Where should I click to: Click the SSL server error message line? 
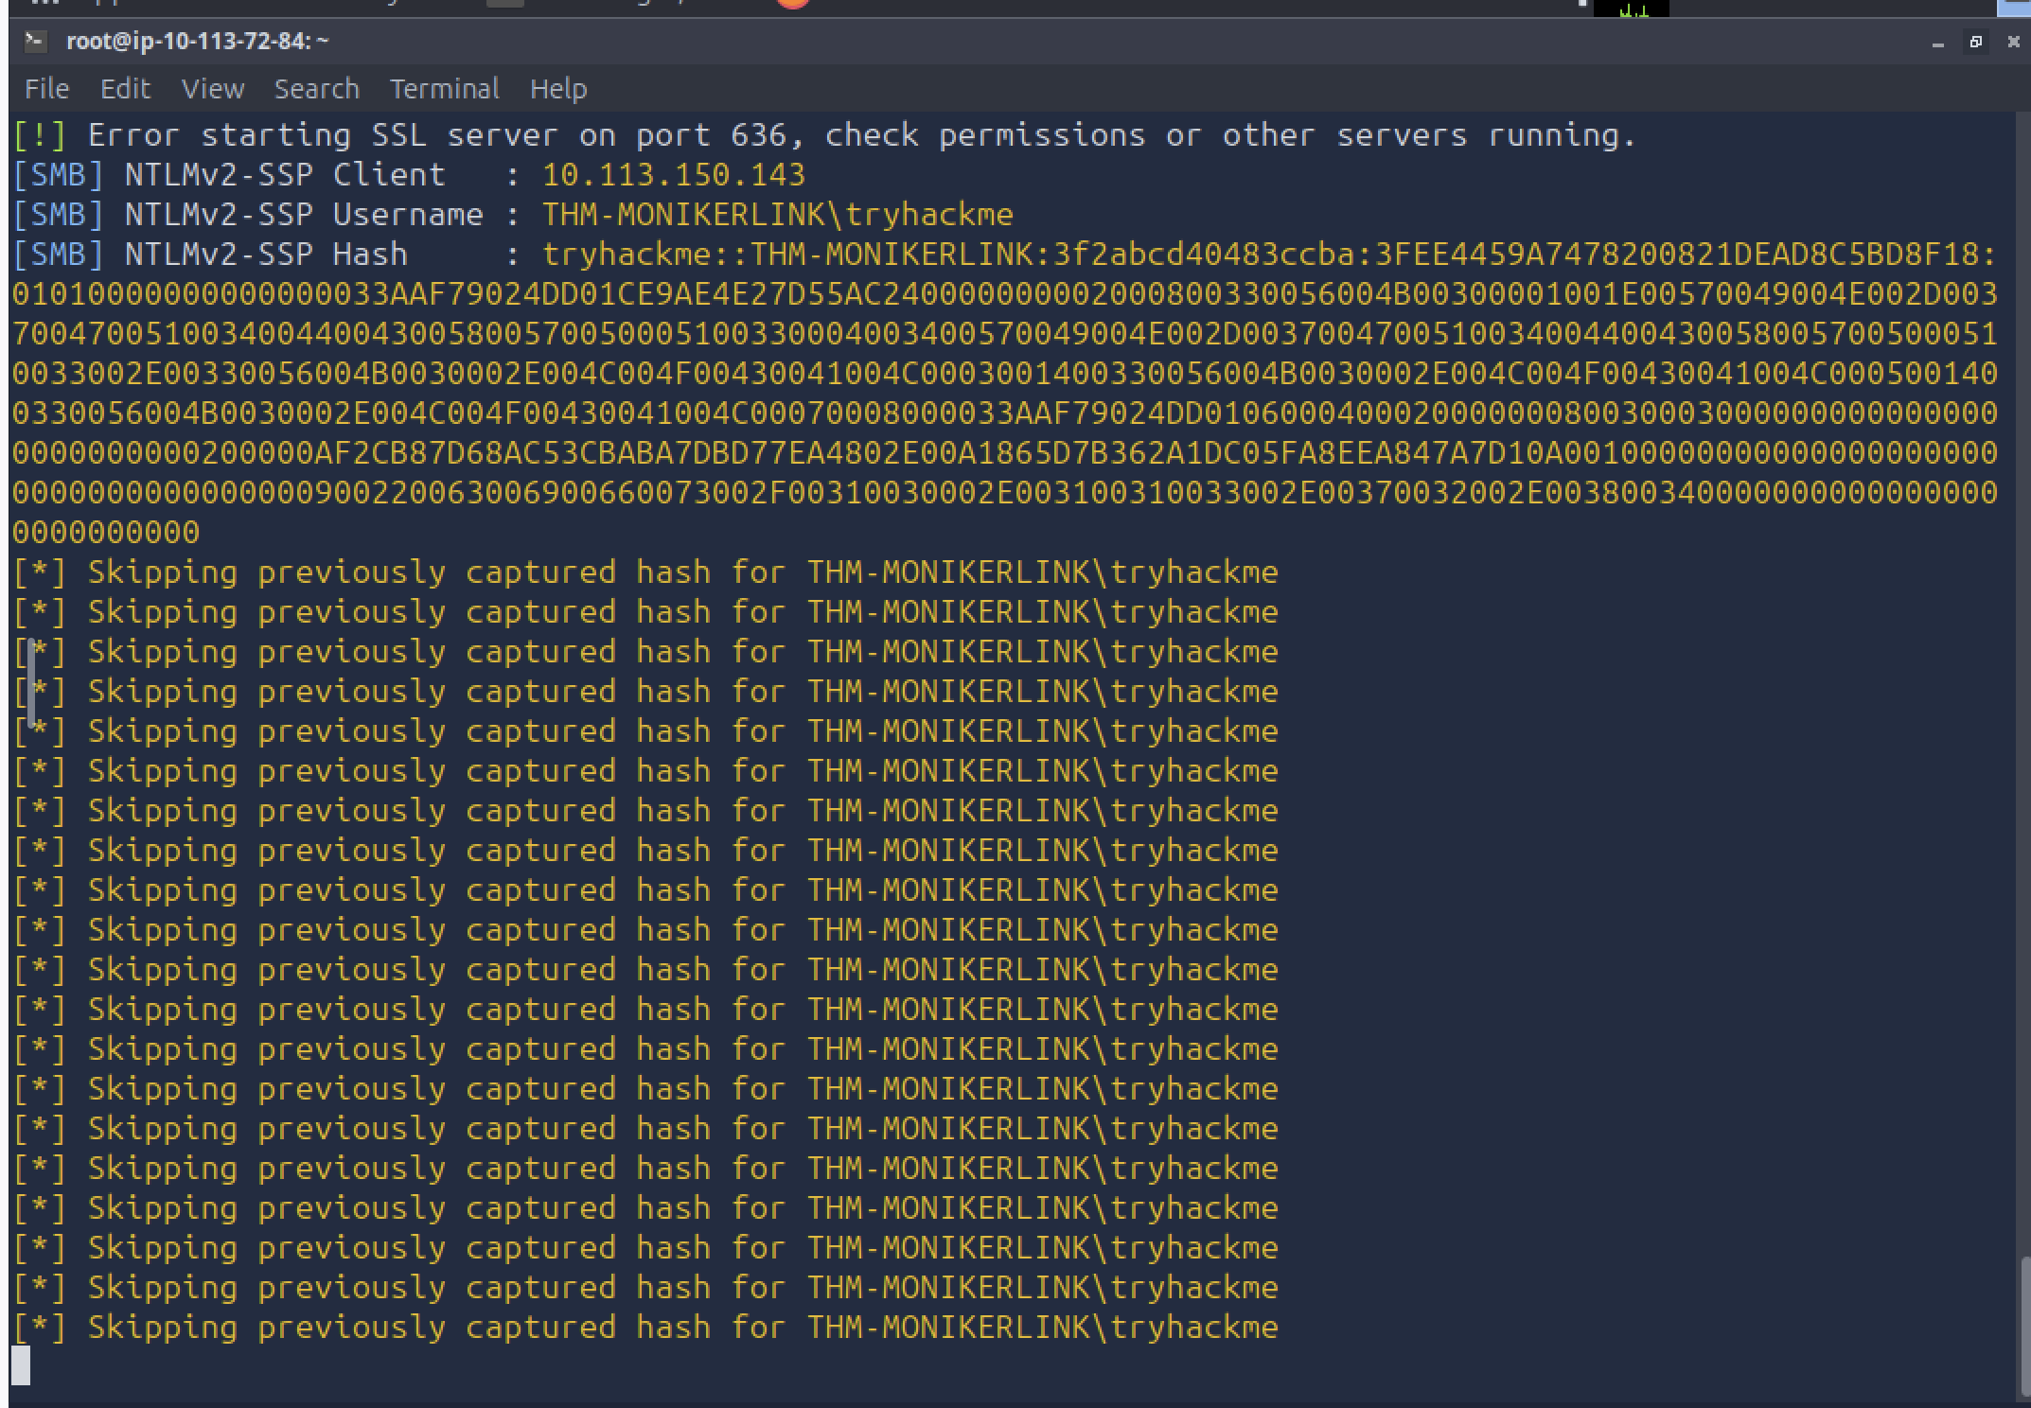pos(824,135)
